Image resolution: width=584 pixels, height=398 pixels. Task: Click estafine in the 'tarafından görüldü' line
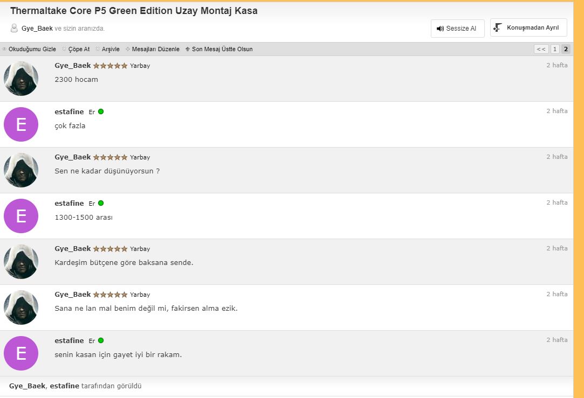pyautogui.click(x=64, y=386)
